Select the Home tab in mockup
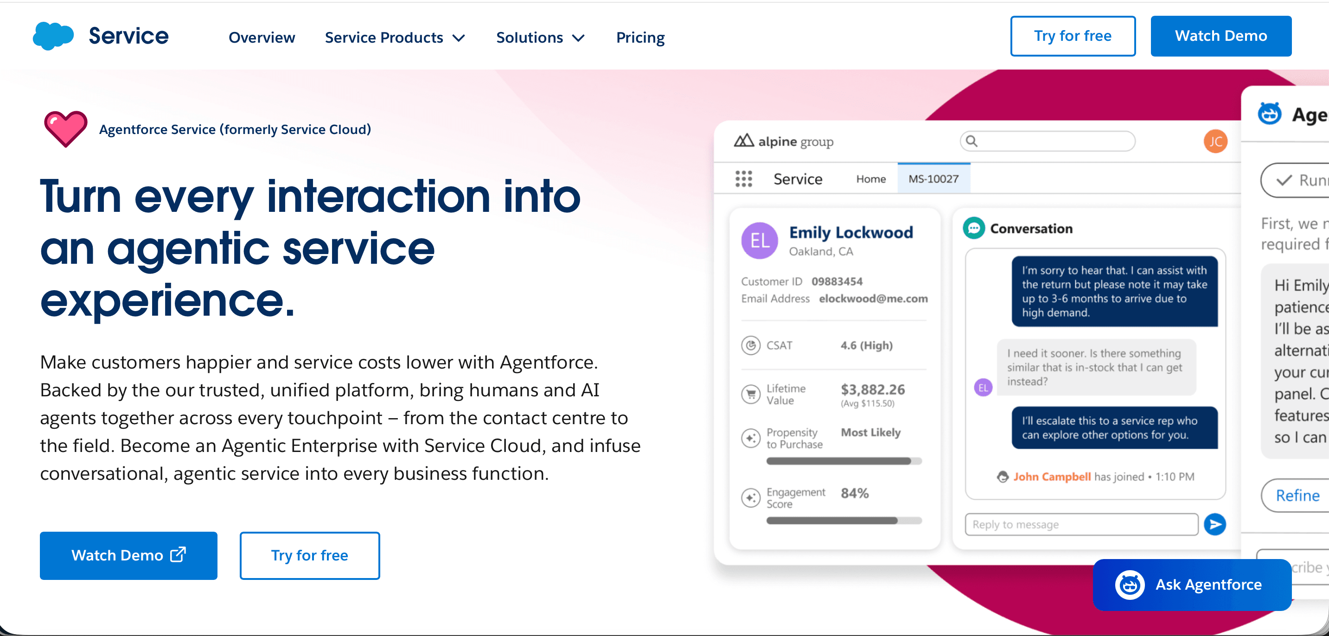 point(871,179)
